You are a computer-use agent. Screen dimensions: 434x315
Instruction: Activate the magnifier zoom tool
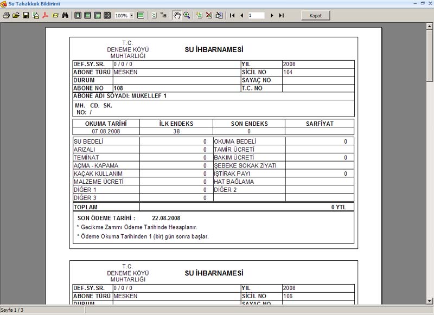click(x=187, y=16)
